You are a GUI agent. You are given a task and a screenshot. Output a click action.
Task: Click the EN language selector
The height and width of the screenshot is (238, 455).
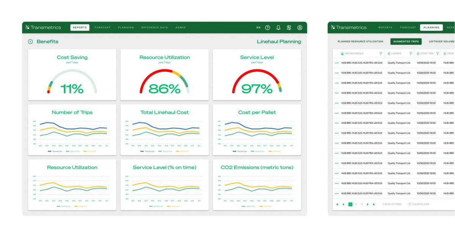click(x=259, y=28)
